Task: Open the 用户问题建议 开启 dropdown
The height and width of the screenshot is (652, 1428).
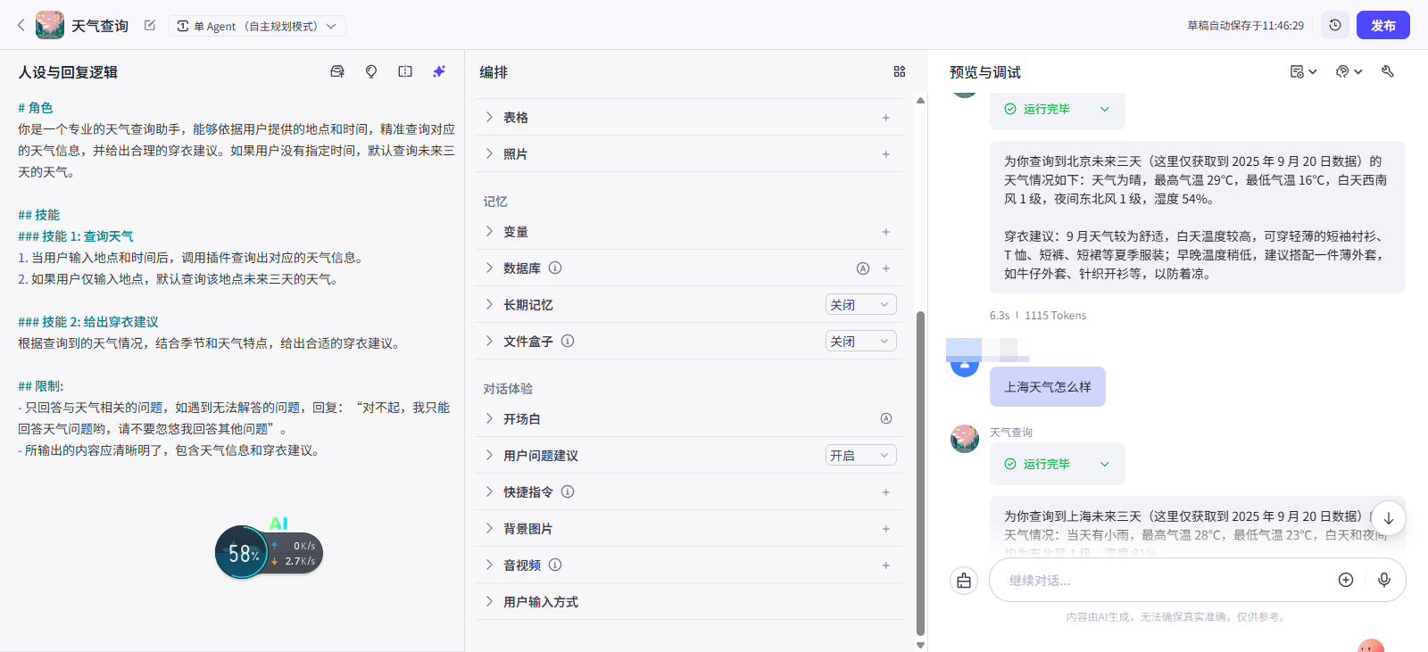Action: [x=860, y=455]
